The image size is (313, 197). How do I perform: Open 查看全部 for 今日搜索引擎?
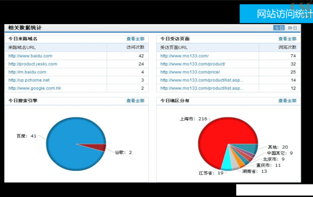135,101
